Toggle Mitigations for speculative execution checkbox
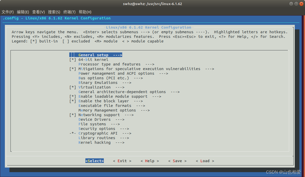Viewport: 305px width, 177px height. [73, 69]
